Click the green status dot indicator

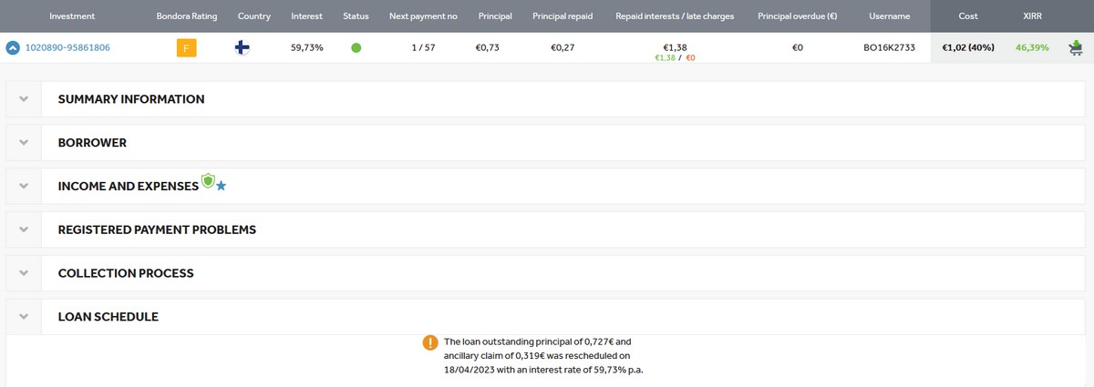pyautogui.click(x=356, y=47)
